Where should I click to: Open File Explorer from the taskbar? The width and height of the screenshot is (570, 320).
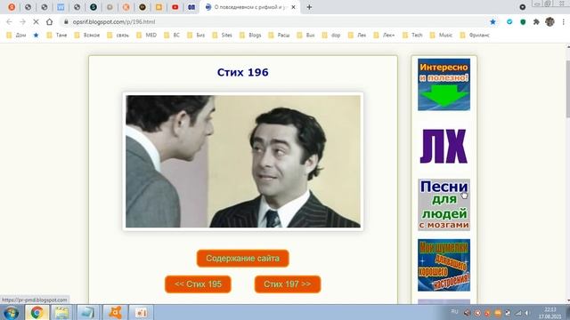61,312
